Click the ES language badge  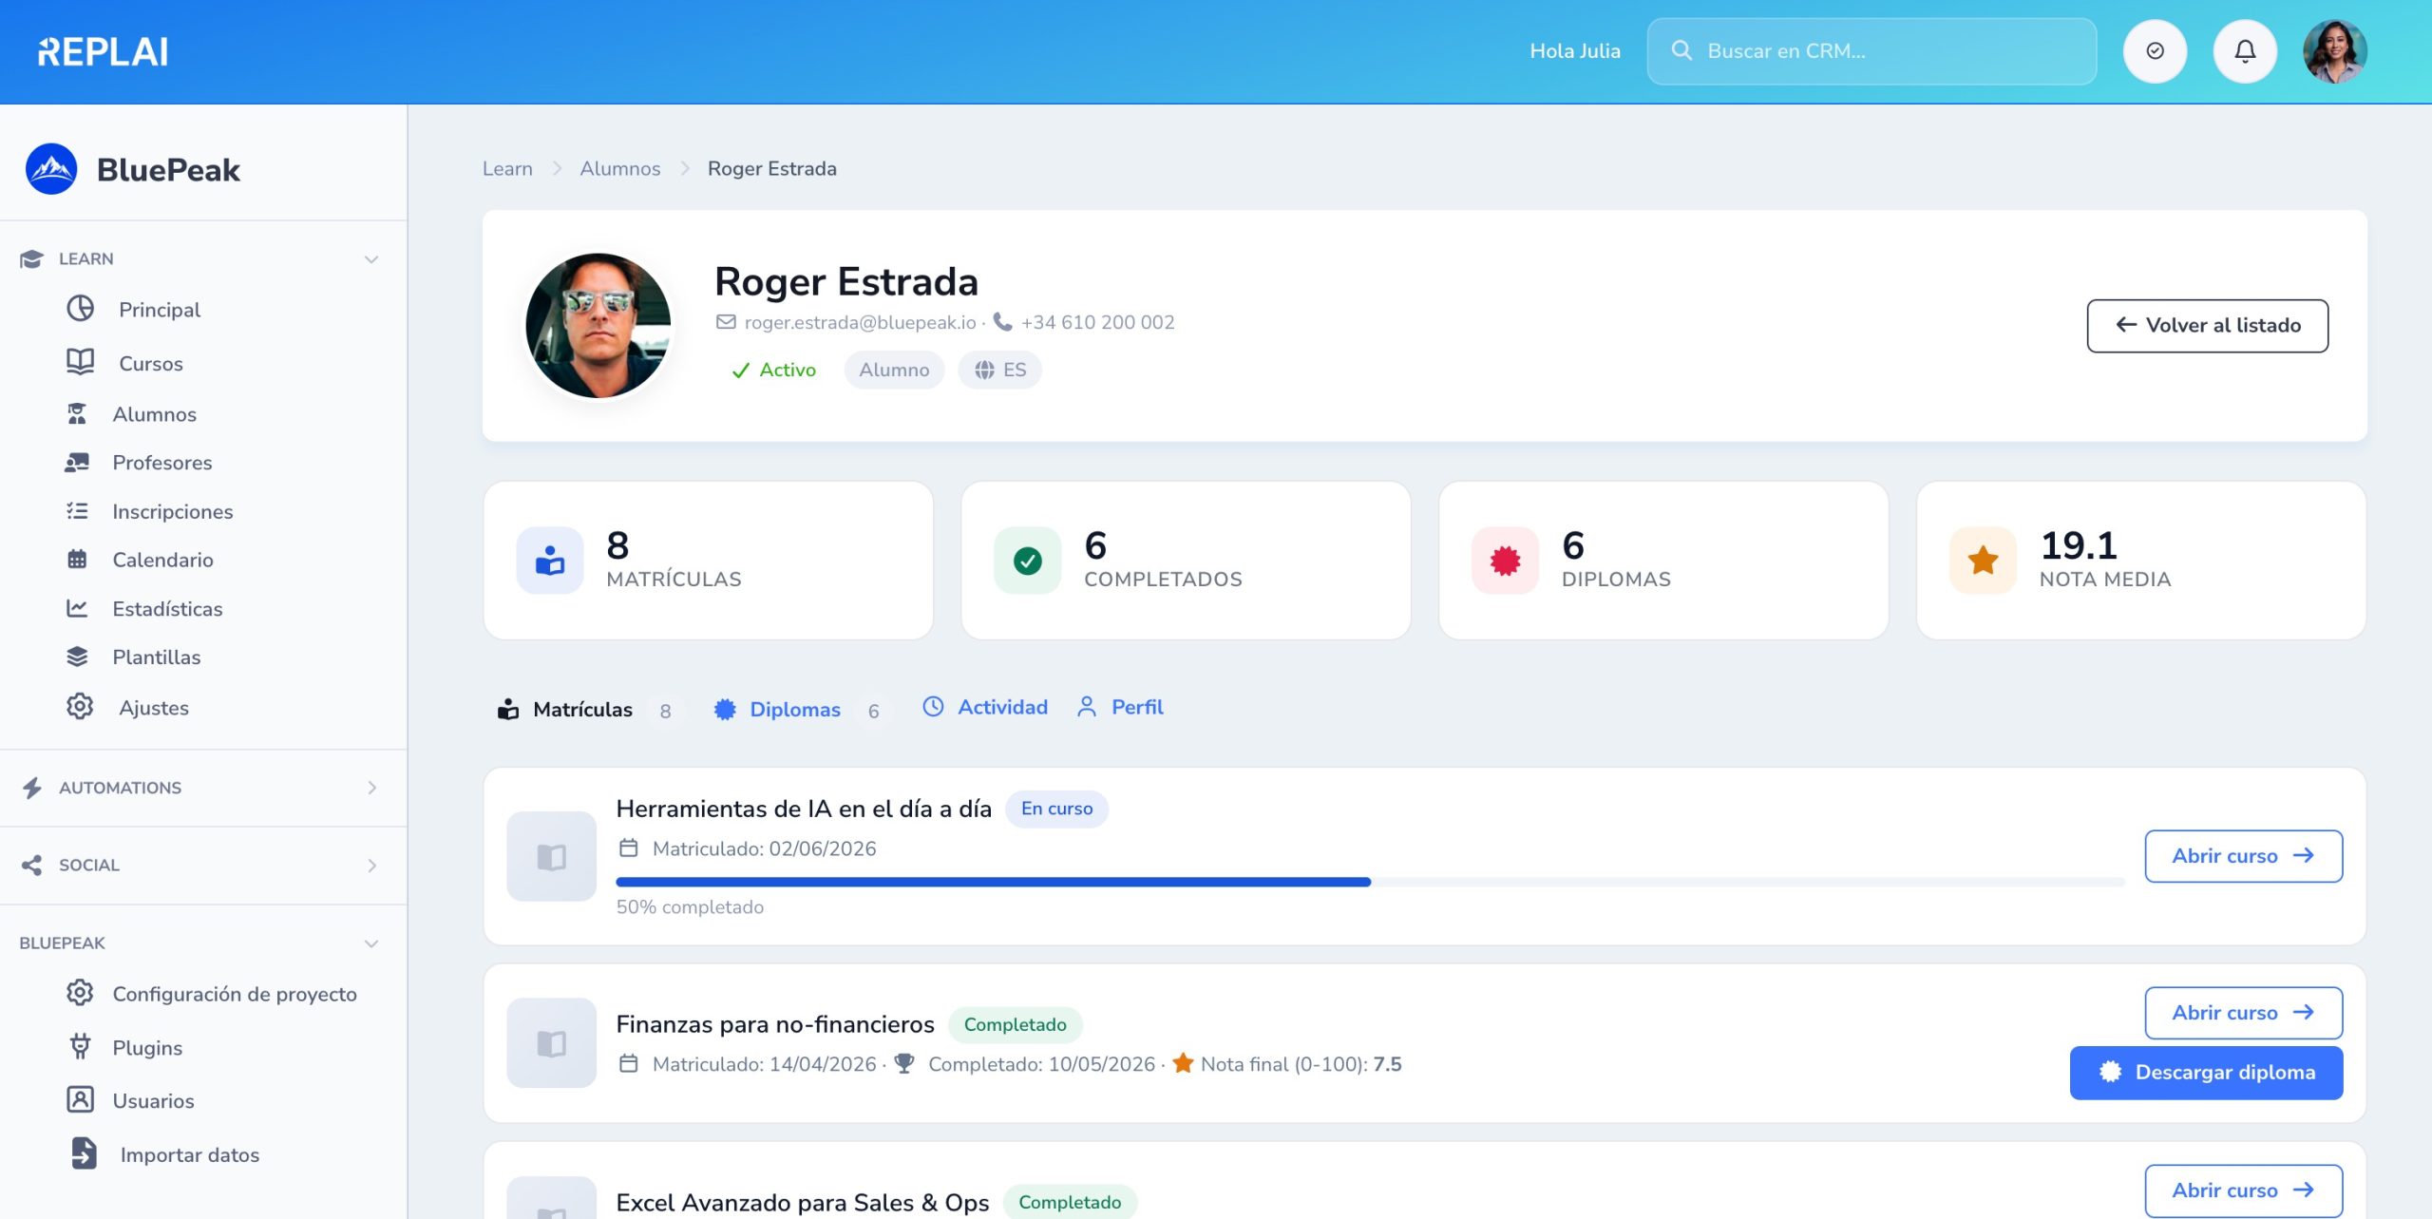click(x=999, y=370)
